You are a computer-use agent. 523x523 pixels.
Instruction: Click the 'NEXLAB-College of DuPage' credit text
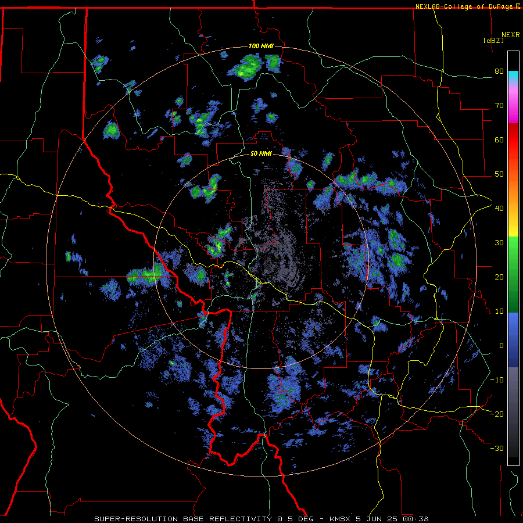(x=464, y=6)
